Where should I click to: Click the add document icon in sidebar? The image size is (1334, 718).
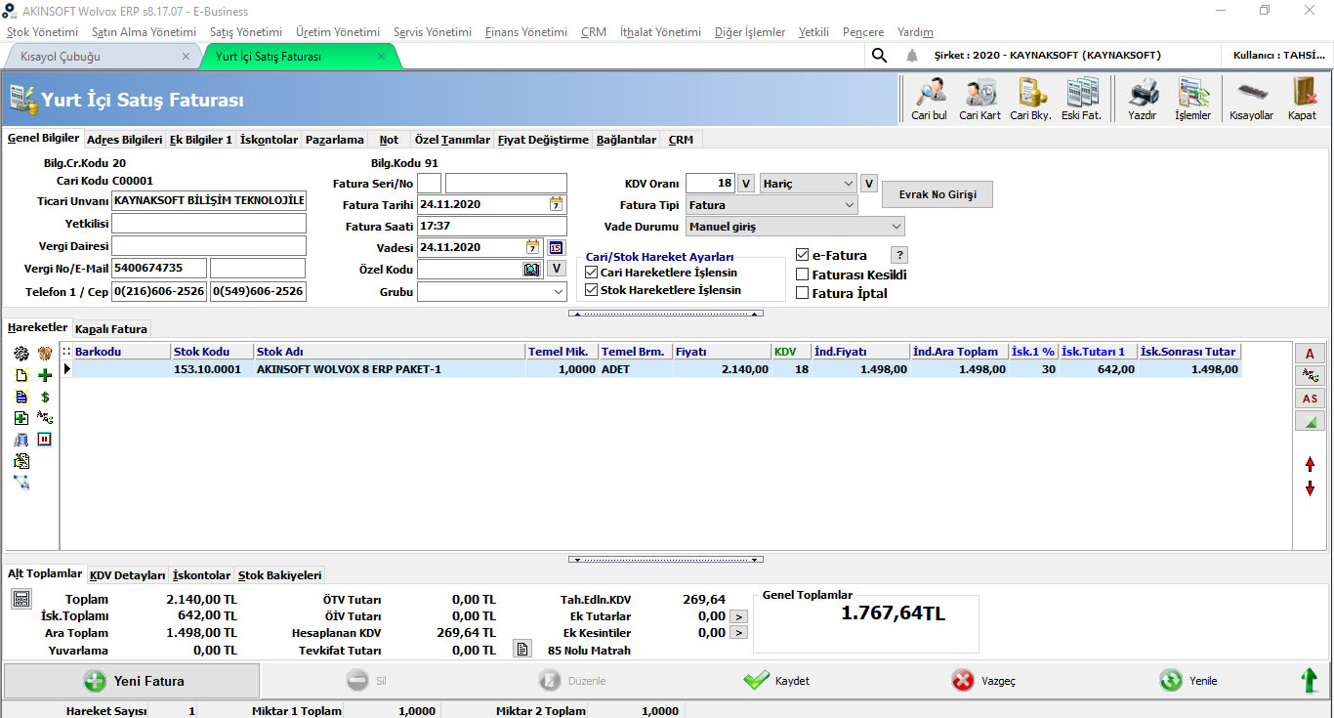20,417
